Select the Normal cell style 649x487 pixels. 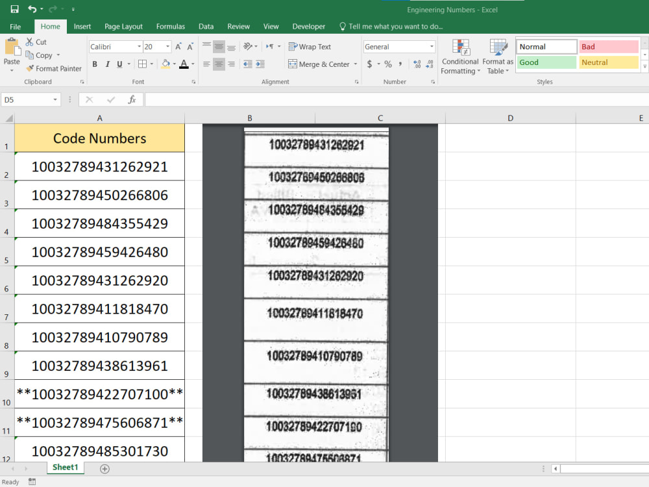[x=546, y=47]
